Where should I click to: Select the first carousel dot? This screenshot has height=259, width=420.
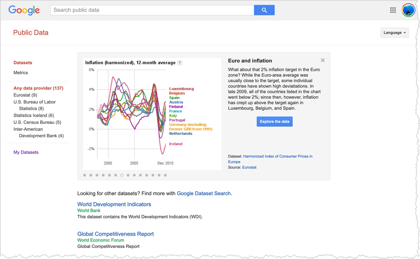pyautogui.click(x=85, y=175)
